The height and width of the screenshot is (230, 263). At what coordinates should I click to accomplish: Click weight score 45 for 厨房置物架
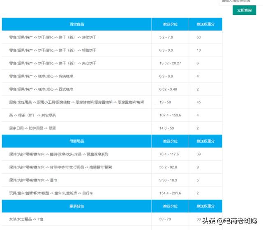tap(198, 102)
